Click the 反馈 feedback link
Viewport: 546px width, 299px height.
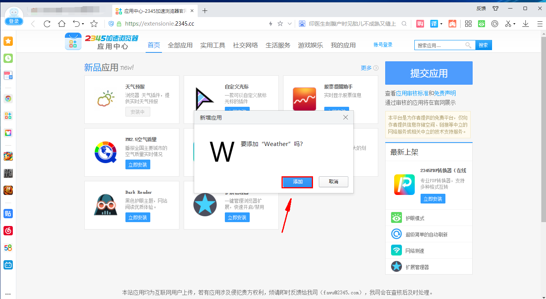tap(481, 8)
